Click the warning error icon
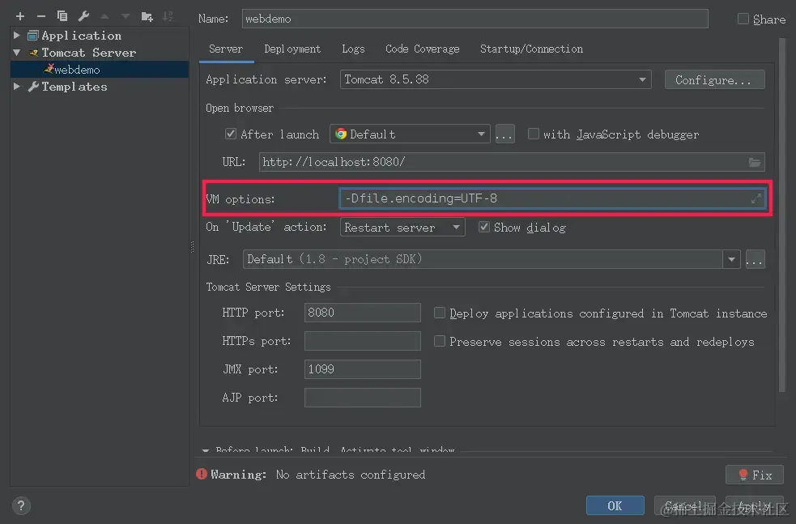 [x=202, y=474]
